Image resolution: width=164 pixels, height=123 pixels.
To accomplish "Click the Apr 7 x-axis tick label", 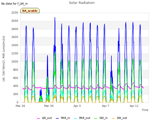I will [106, 106].
